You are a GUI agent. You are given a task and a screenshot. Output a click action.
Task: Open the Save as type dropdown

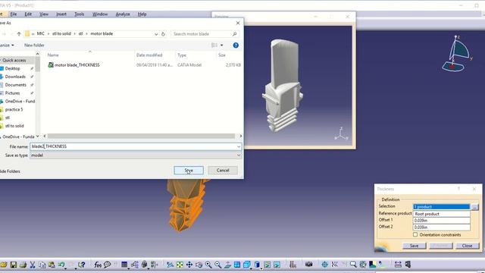coord(239,155)
